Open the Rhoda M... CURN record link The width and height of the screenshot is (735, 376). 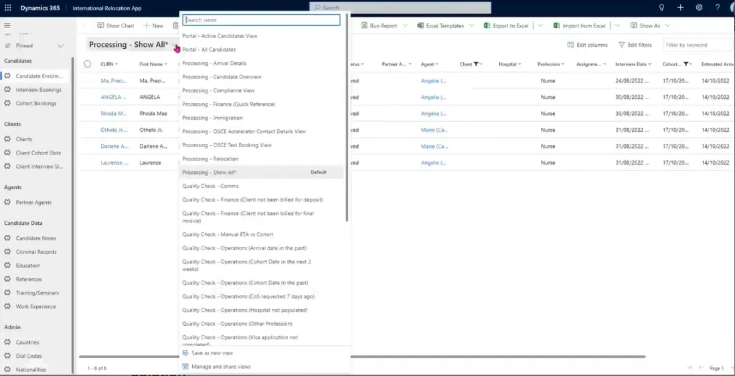pyautogui.click(x=114, y=113)
